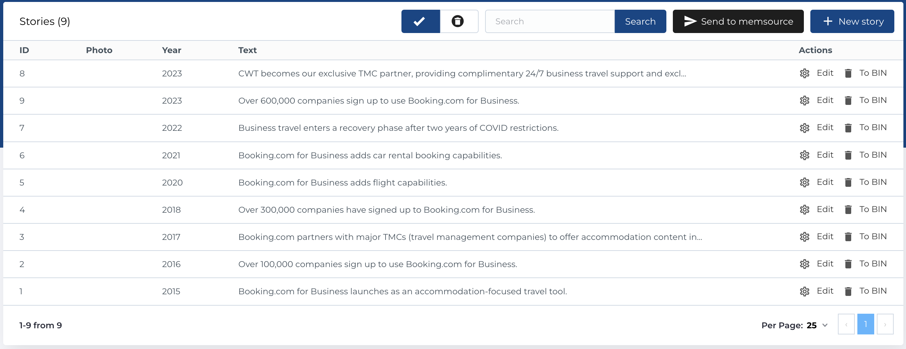
Task: Click the trash icon for 2018 story
Action: [x=848, y=209]
